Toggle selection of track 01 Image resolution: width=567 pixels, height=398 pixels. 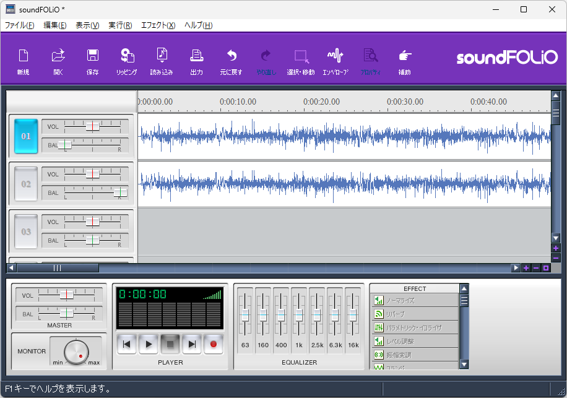pyautogui.click(x=25, y=136)
